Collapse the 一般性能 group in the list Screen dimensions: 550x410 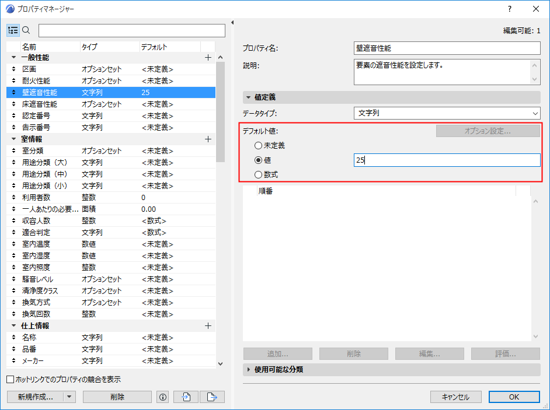click(x=13, y=57)
